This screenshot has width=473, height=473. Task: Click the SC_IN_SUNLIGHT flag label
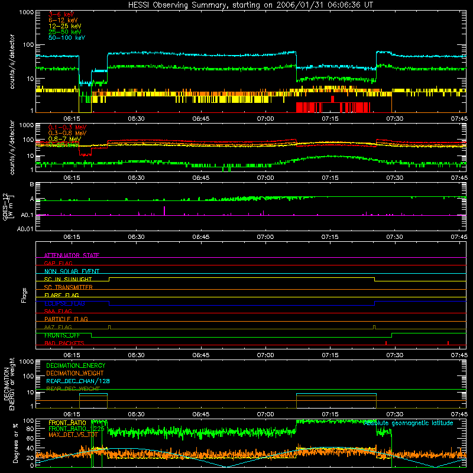(x=68, y=279)
